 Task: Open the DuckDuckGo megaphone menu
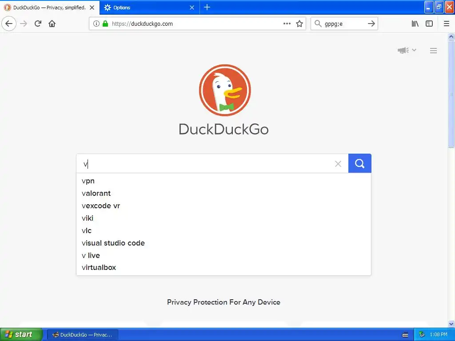pyautogui.click(x=407, y=51)
